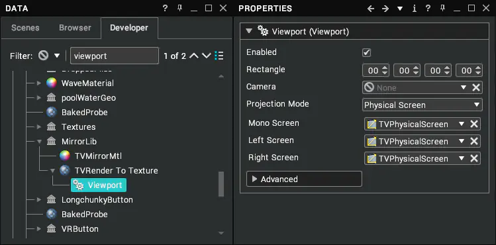Click Mono Screen TVPhysicalScreen icon
This screenshot has width=496, height=245.
click(x=372, y=124)
